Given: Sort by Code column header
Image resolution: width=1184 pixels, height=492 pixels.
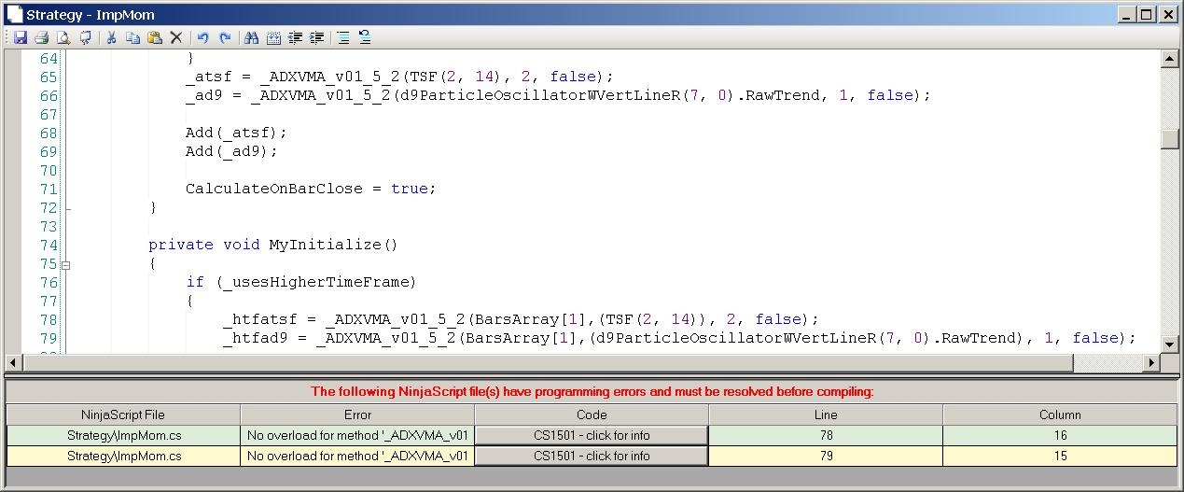Looking at the screenshot, I should (x=592, y=415).
